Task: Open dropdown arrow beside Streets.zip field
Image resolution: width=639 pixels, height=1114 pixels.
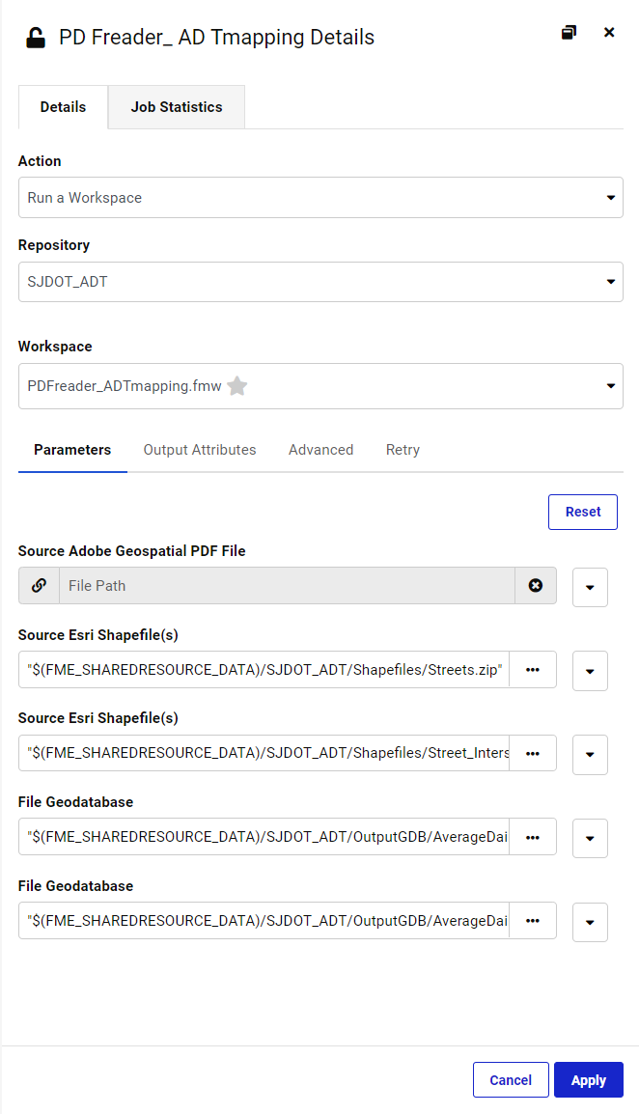Action: click(x=590, y=671)
